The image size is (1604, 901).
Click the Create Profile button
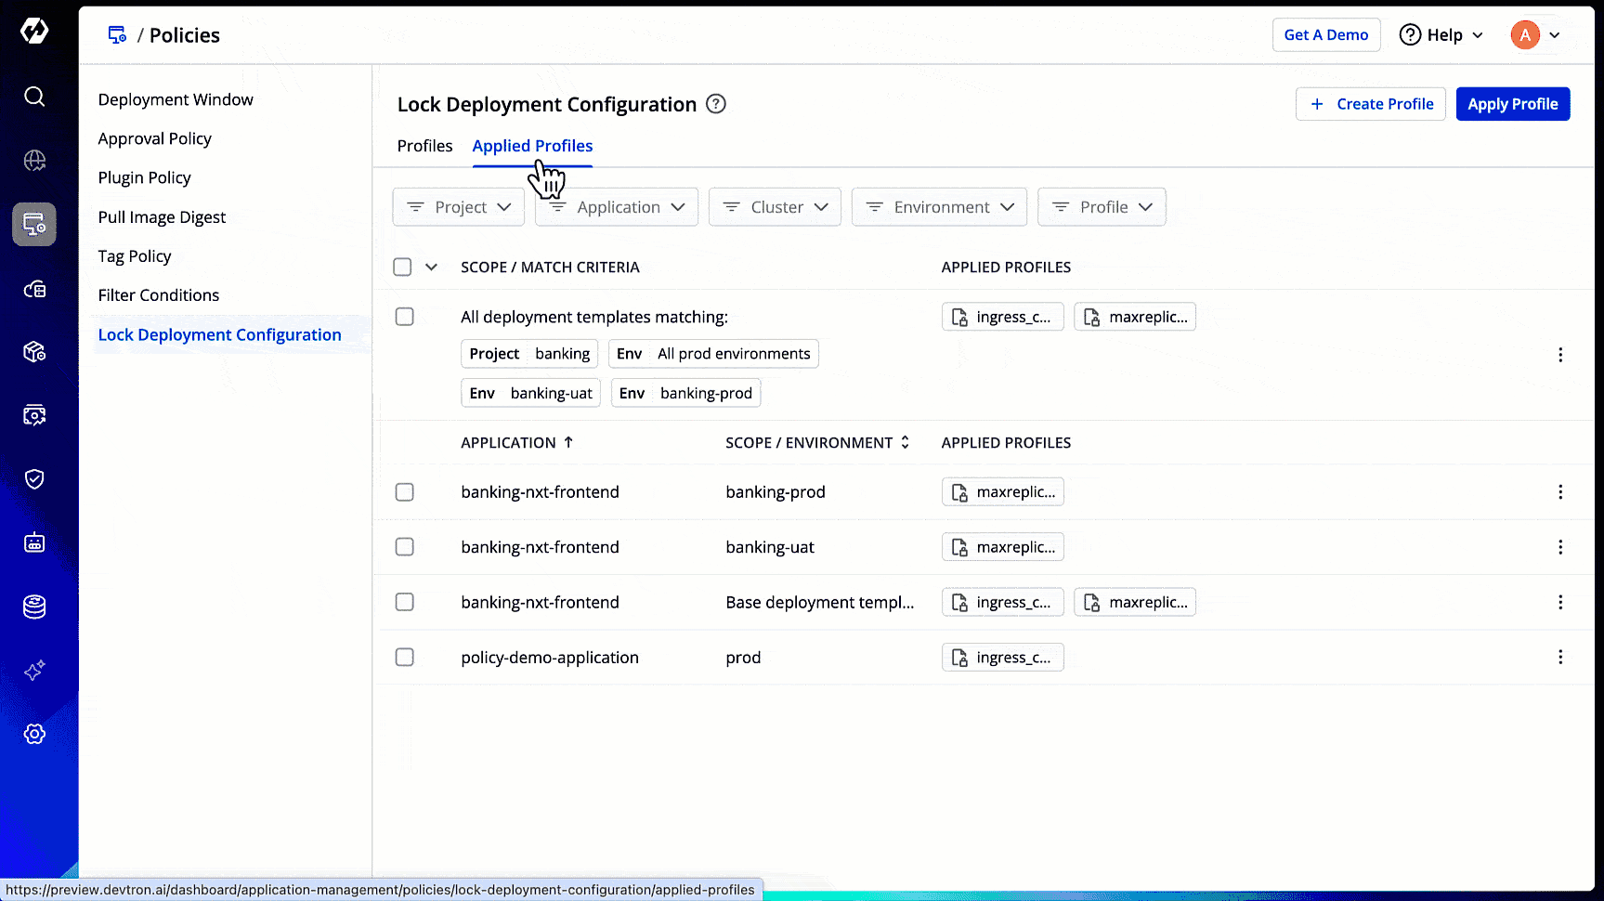point(1370,104)
